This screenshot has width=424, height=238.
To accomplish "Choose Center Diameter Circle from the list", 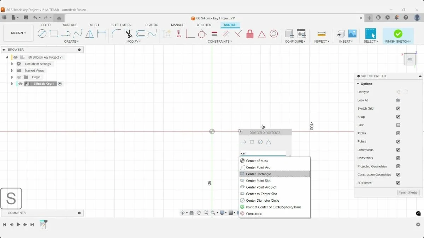I will pyautogui.click(x=275, y=201).
